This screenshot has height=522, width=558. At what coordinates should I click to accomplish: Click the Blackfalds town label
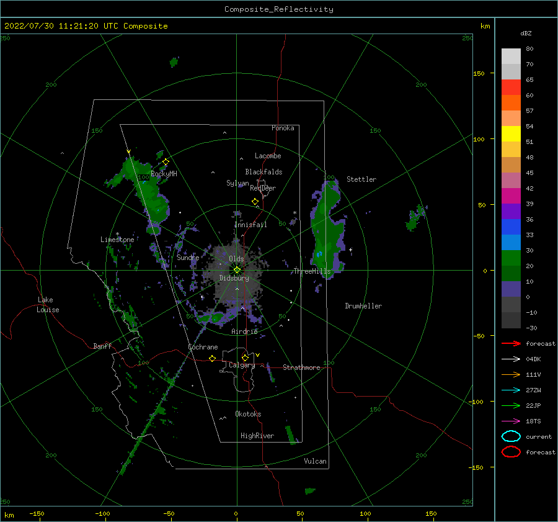point(263,172)
